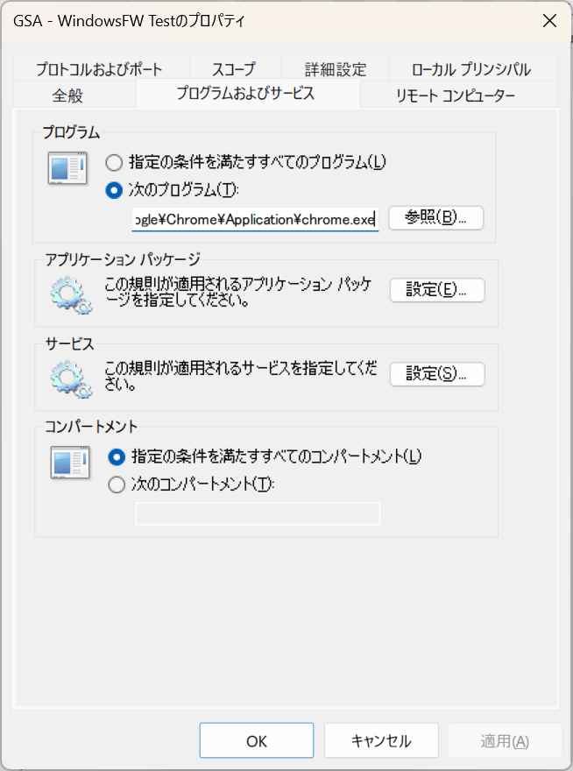This screenshot has height=771, width=573.
Task: Confirm with the OK button
Action: [x=256, y=740]
